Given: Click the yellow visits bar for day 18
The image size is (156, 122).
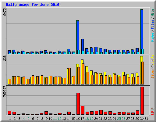Looking at the screenshot, I should coord(86,75).
